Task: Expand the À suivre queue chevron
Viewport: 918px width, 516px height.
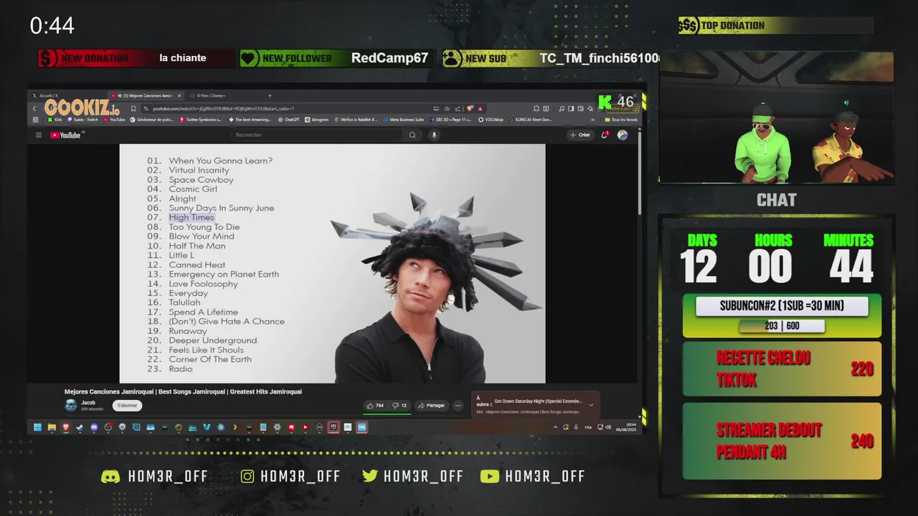Action: 591,405
